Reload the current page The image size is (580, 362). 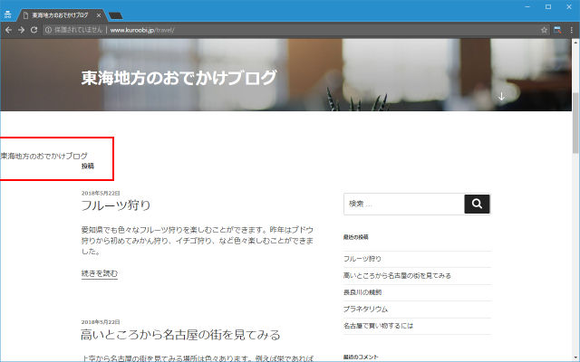point(34,30)
